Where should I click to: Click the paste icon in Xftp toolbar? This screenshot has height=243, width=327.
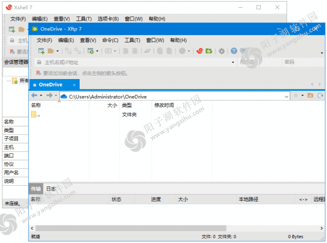pyautogui.click(x=169, y=51)
